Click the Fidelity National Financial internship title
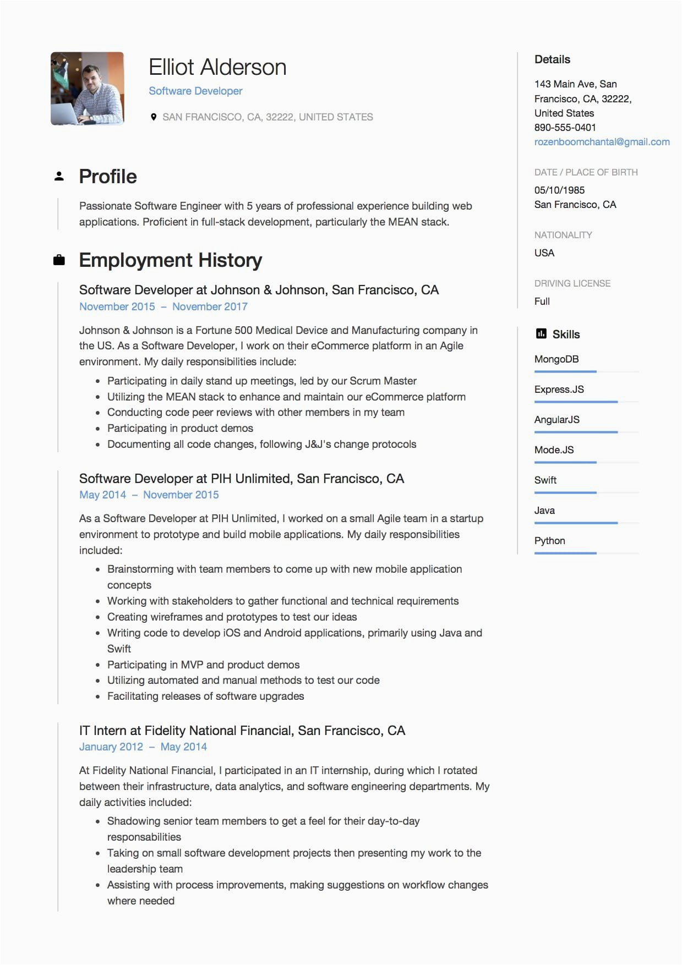This screenshot has height=965, width=682. (242, 731)
